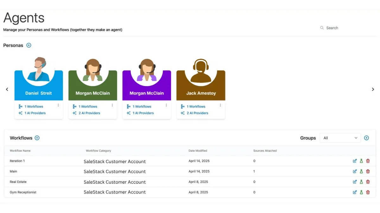Add a new persona with plus icon
Screen dimensions: 380x213
(x=29, y=45)
